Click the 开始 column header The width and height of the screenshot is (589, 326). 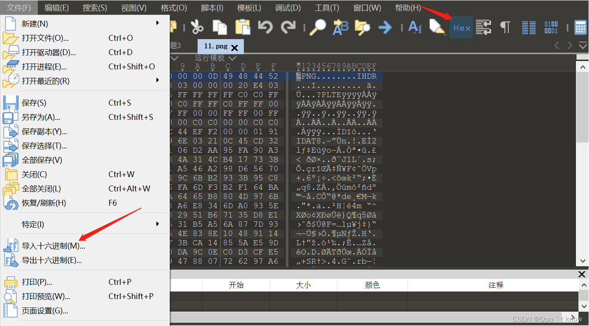[x=236, y=285]
